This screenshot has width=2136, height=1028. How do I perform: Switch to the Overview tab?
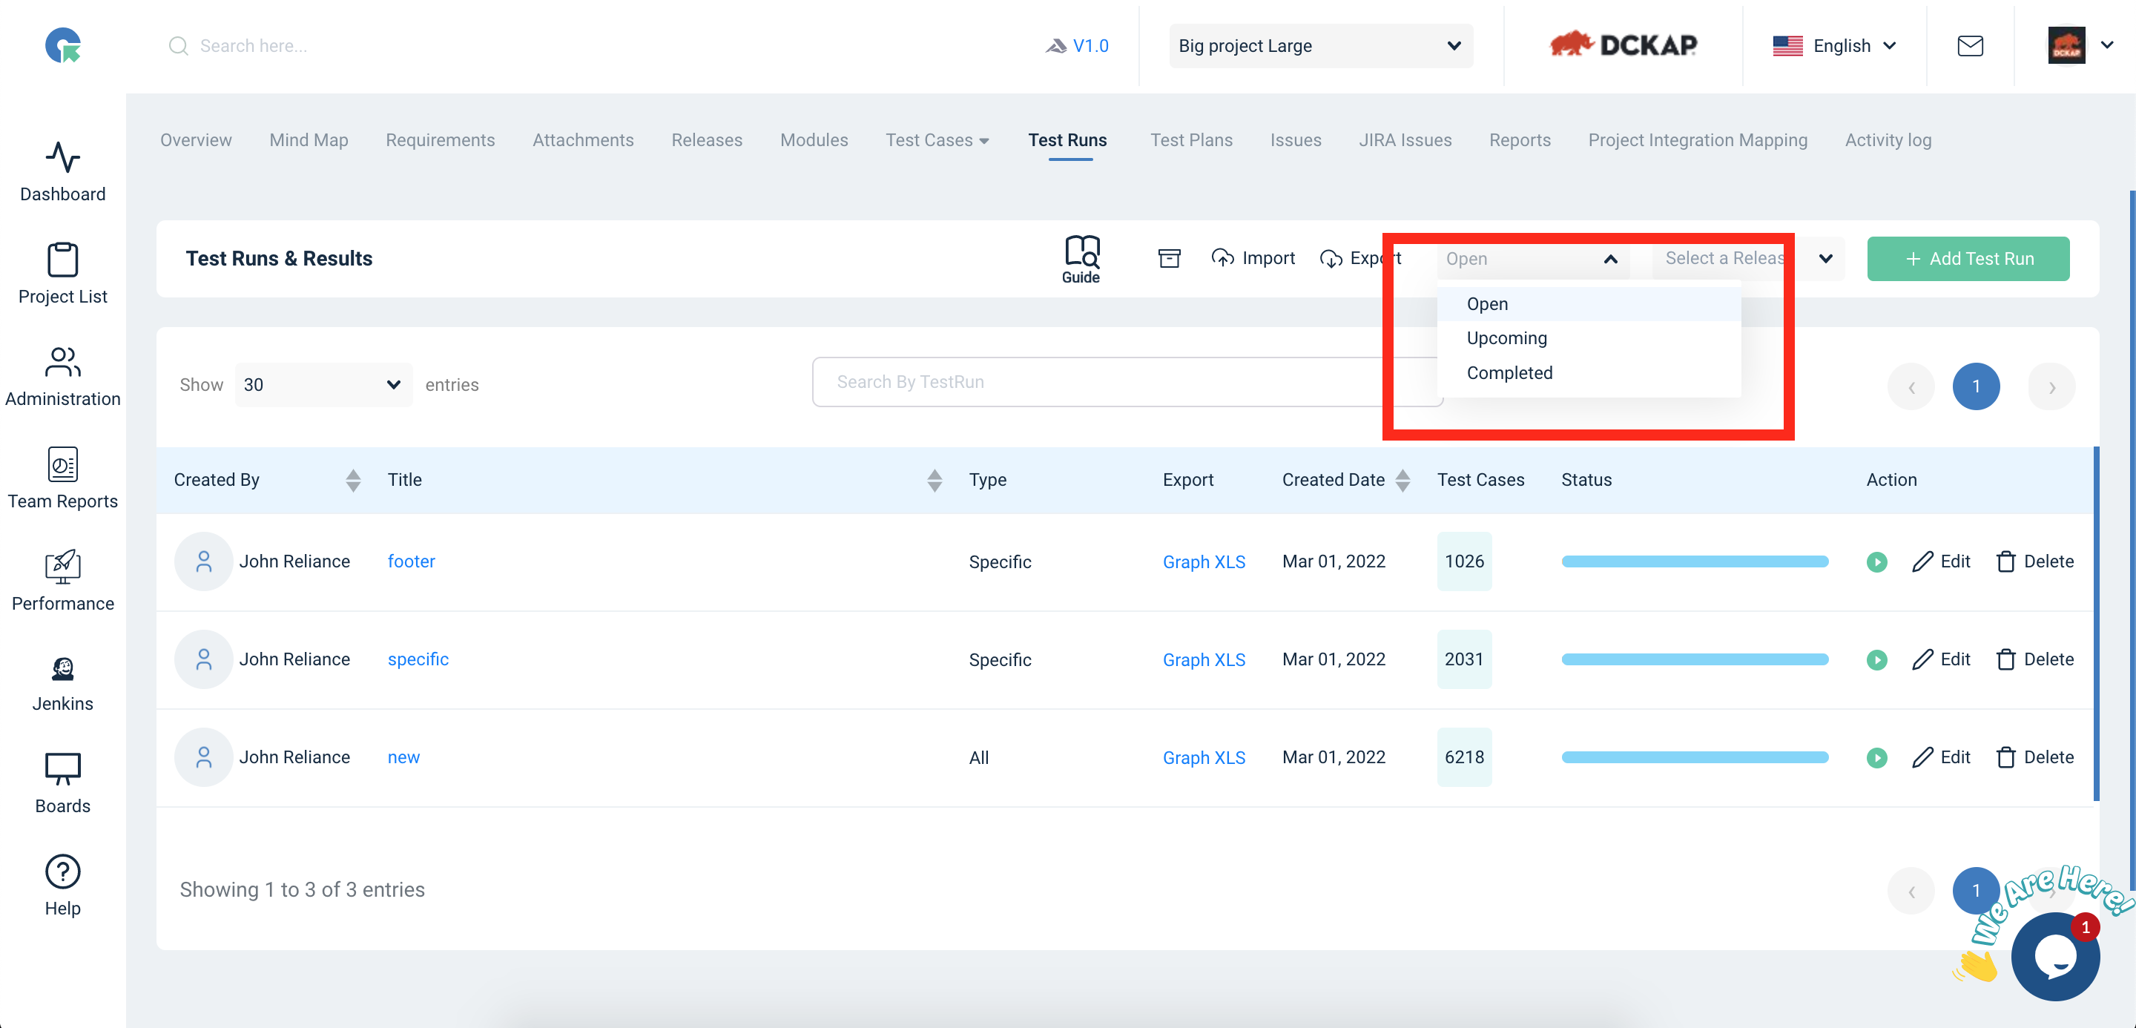click(x=196, y=140)
